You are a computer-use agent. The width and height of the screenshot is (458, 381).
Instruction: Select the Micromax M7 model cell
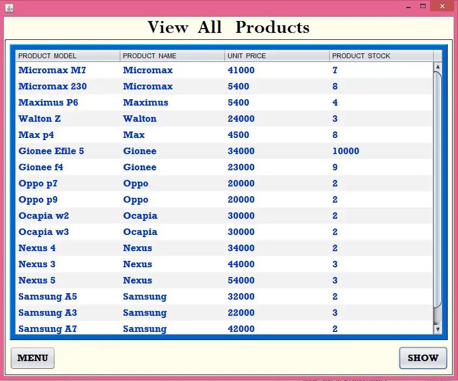click(x=68, y=70)
